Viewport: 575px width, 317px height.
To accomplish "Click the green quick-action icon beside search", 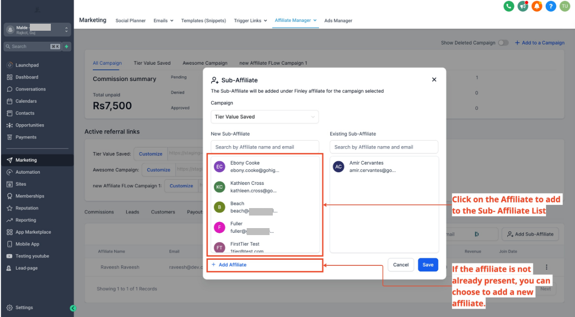I will (67, 47).
